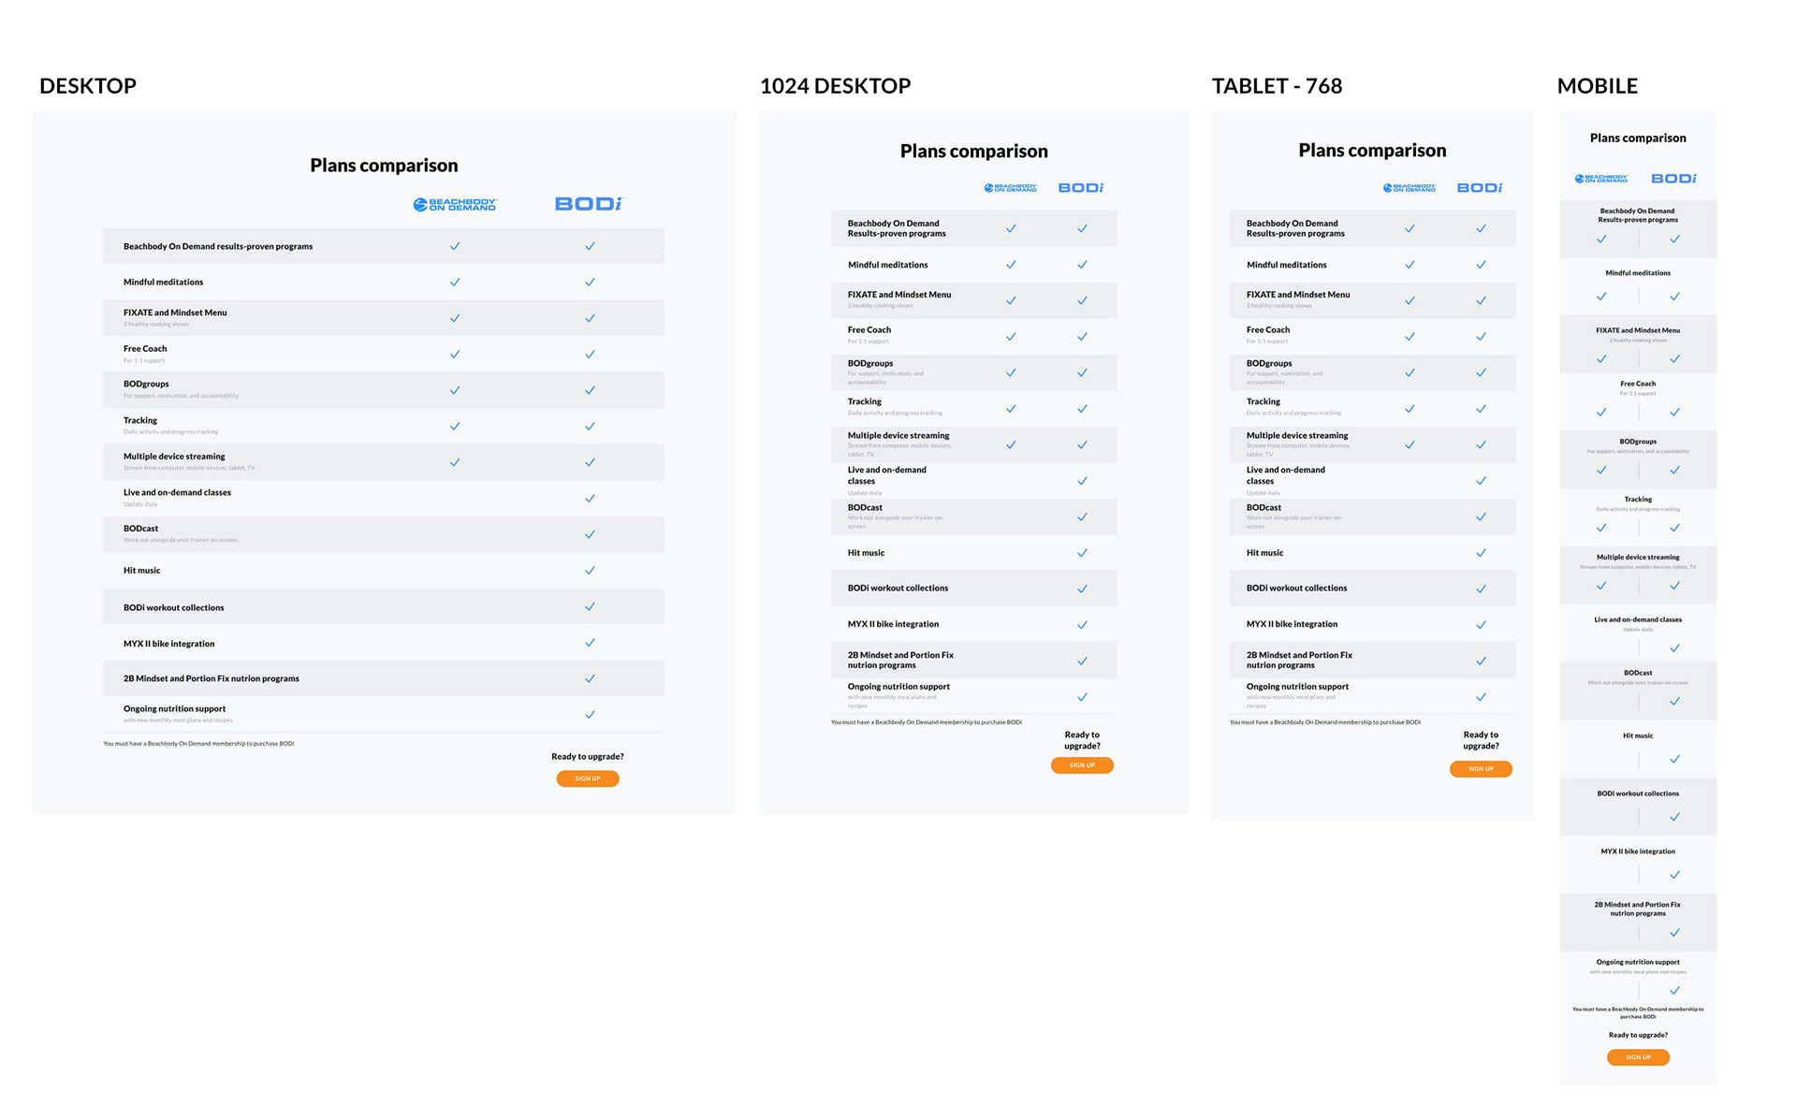Click the Beachbody On Demand logo in Desktop panel

(x=455, y=204)
